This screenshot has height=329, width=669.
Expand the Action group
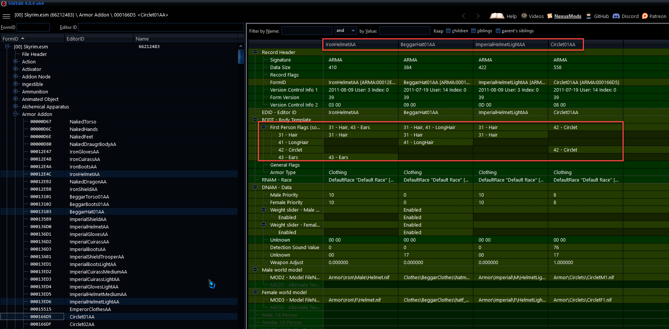[15, 62]
